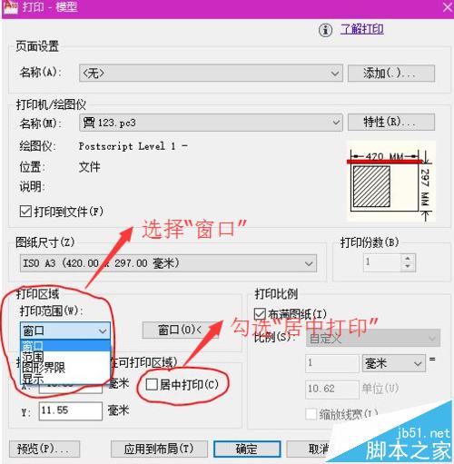Select 窗口 in the dropdown list
Screen dimensions: 454x464
pos(65,345)
